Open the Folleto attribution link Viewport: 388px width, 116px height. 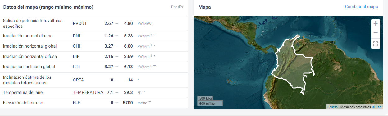[x=332, y=107]
